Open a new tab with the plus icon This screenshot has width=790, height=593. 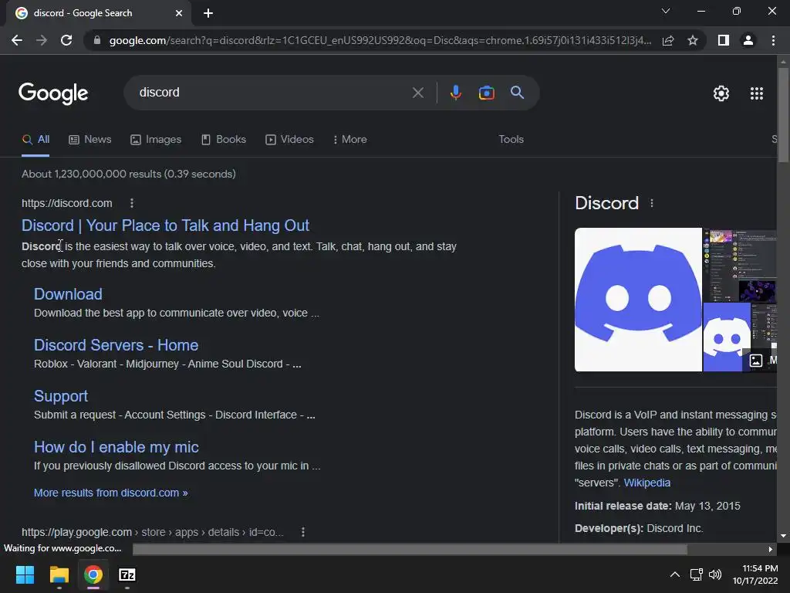208,13
